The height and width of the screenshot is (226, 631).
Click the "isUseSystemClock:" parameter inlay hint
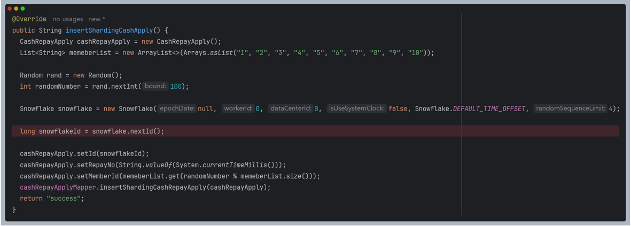coord(356,108)
